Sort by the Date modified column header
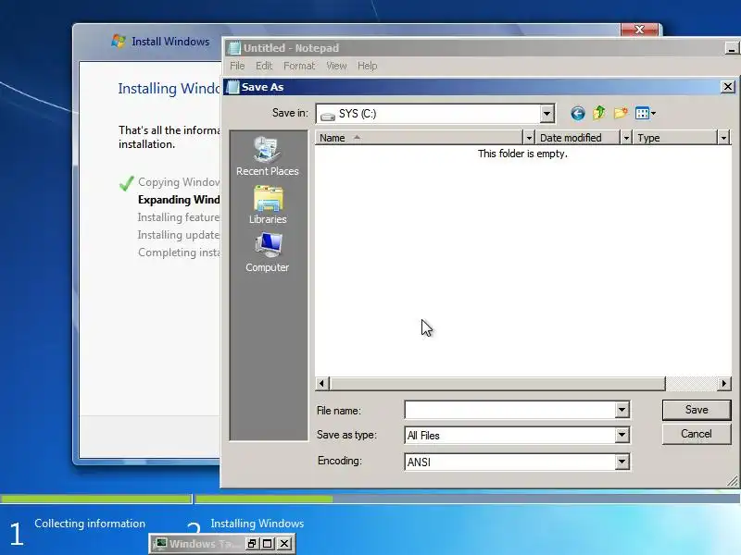The image size is (741, 555). coord(578,138)
